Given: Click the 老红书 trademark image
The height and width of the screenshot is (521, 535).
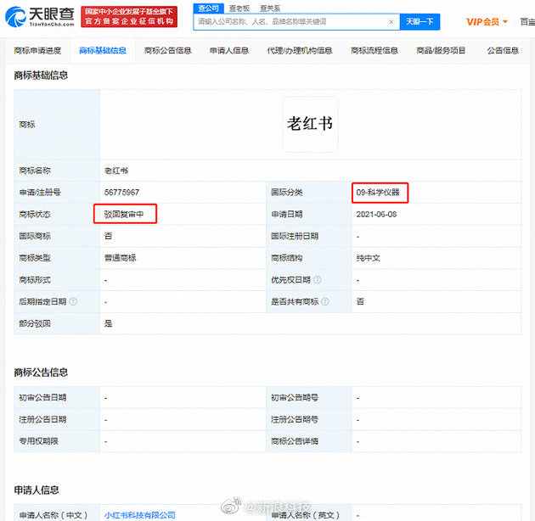Looking at the screenshot, I should click(310, 124).
